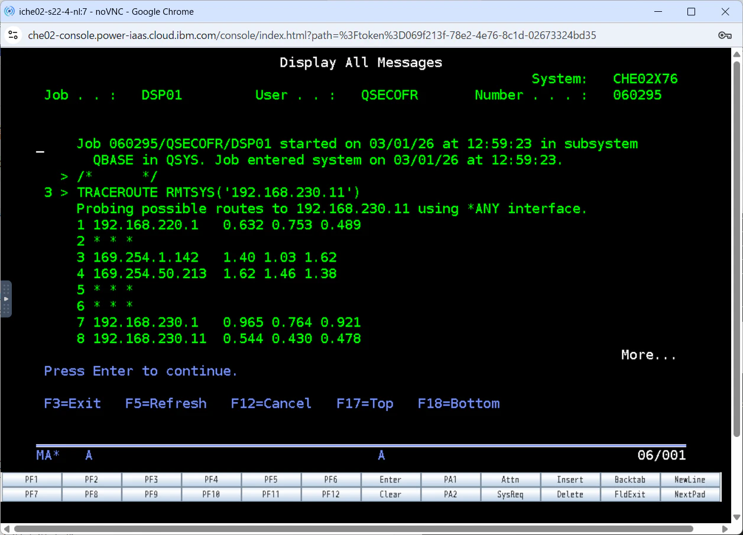Click the F3=Exit function label
This screenshot has height=535, width=743.
(x=73, y=403)
